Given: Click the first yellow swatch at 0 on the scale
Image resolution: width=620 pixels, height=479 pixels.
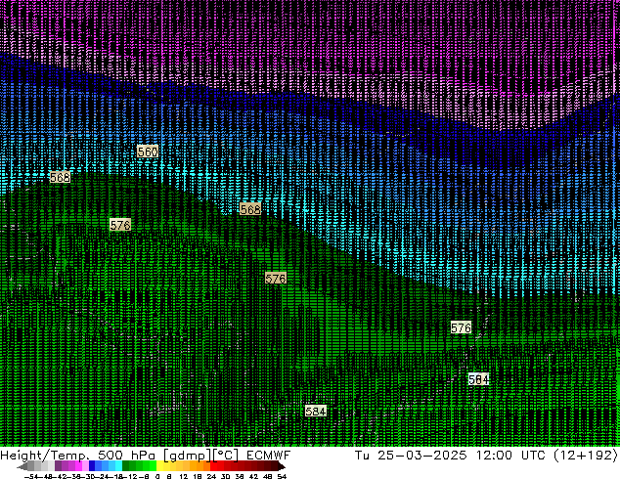Looking at the screenshot, I should pyautogui.click(x=159, y=466).
